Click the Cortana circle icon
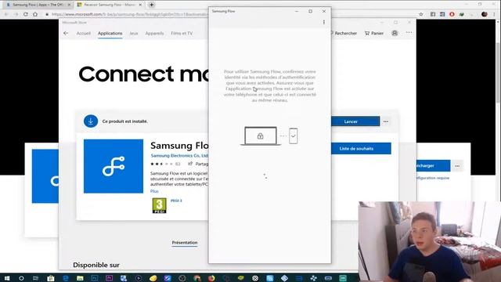 coord(21,278)
